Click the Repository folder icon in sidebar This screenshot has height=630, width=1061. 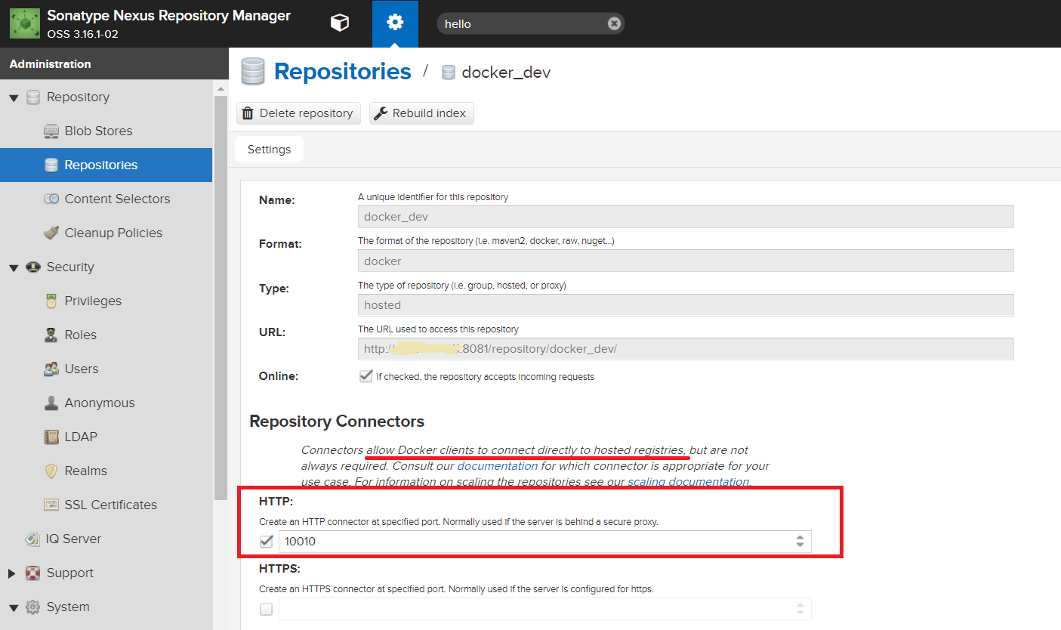pos(33,97)
